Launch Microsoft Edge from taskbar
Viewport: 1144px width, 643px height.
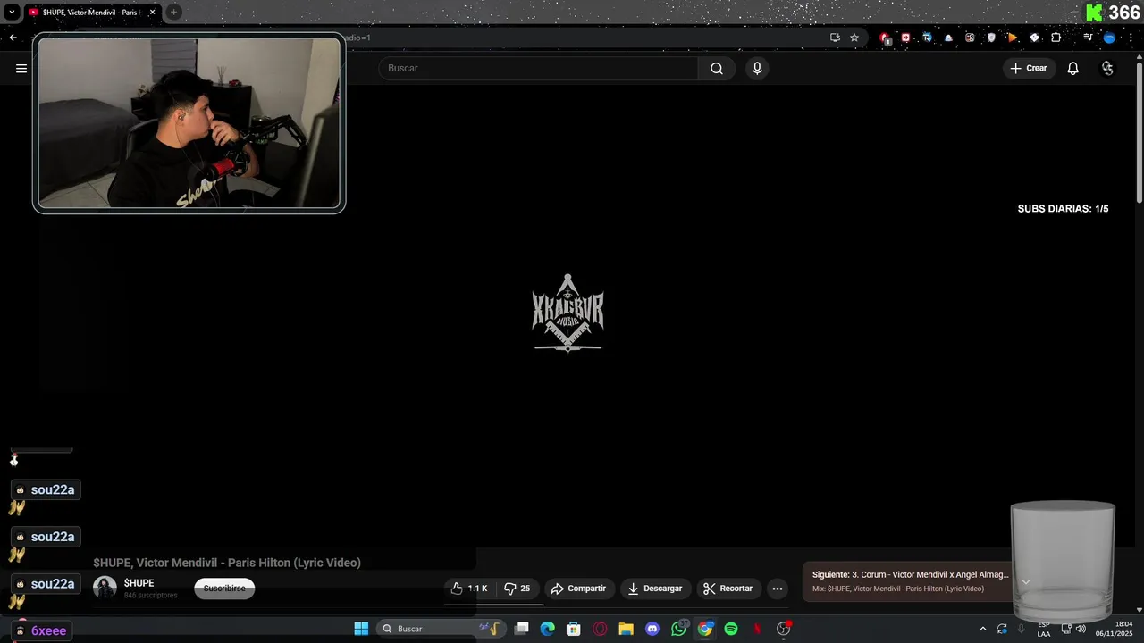[x=548, y=629]
